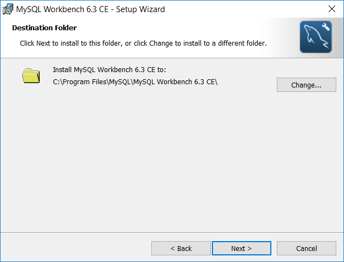Click the white header space right of "Destination Folder"

[182, 28]
